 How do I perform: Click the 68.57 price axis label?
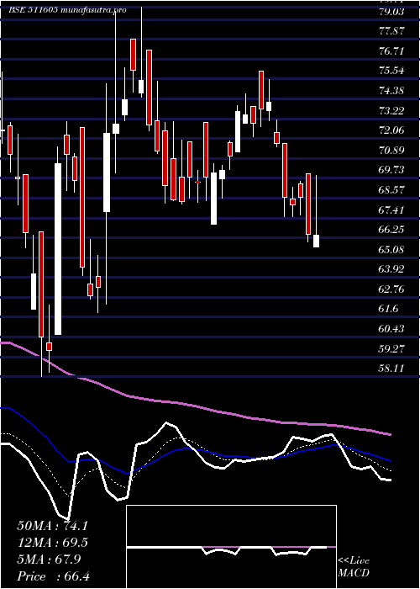[391, 189]
